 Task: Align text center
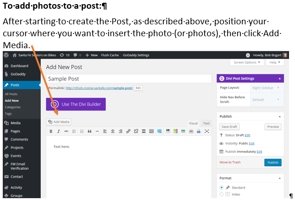(113, 131)
